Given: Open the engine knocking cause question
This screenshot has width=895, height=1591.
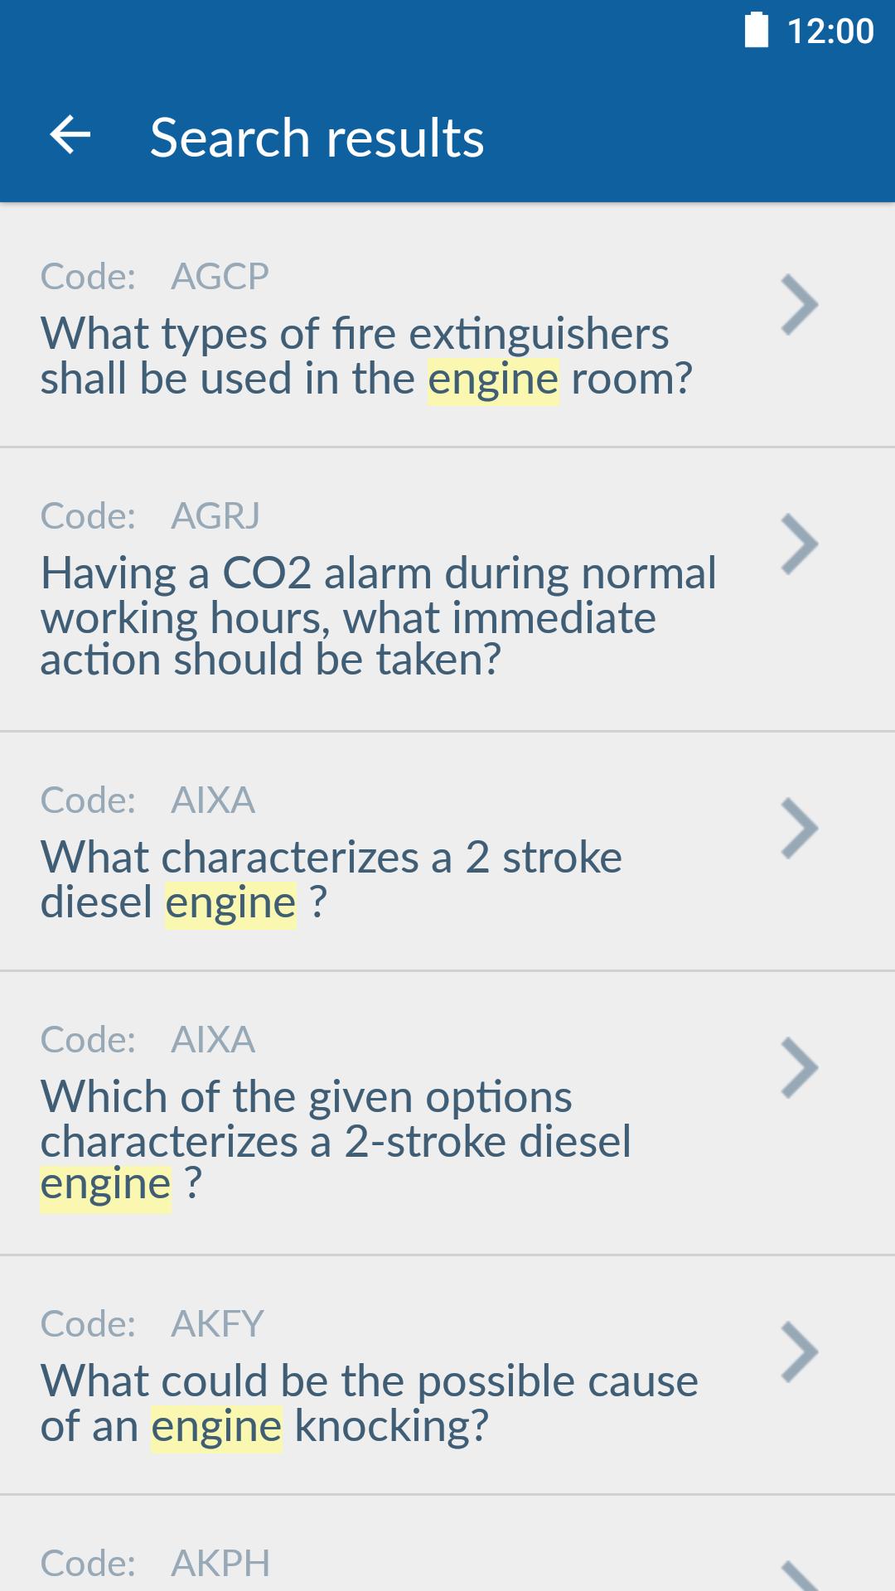Looking at the screenshot, I should (x=369, y=1403).
